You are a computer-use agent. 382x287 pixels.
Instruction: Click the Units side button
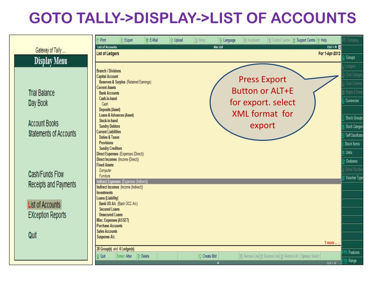click(x=352, y=152)
